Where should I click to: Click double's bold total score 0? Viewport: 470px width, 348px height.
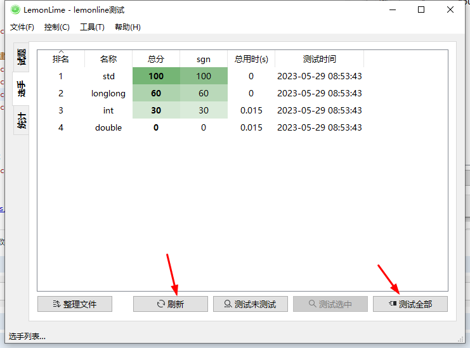(x=156, y=127)
